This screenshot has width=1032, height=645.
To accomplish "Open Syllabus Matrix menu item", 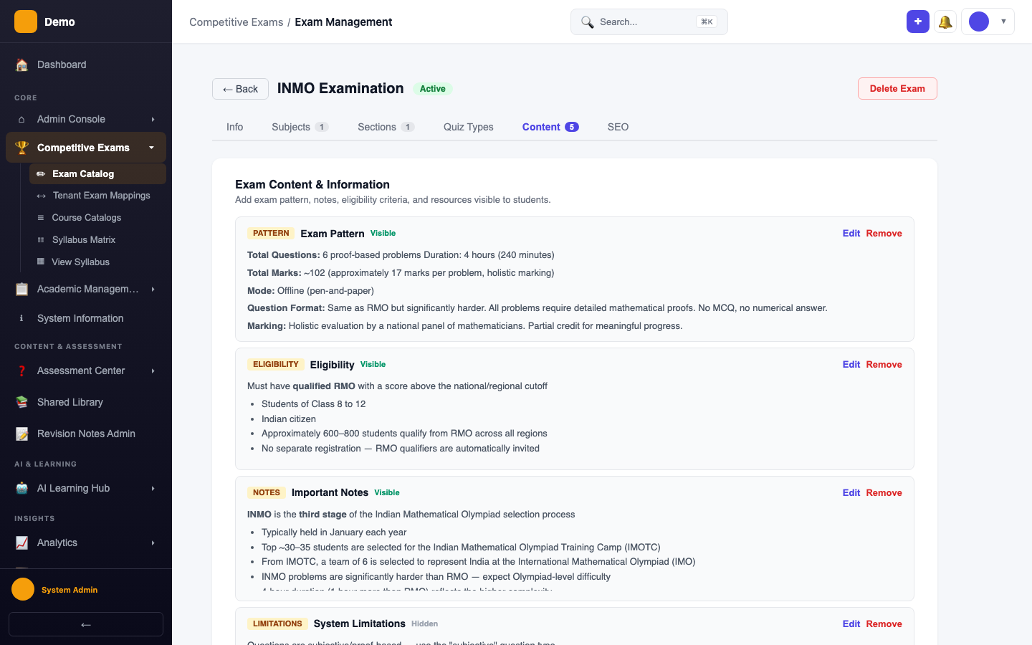I will 97,240.
